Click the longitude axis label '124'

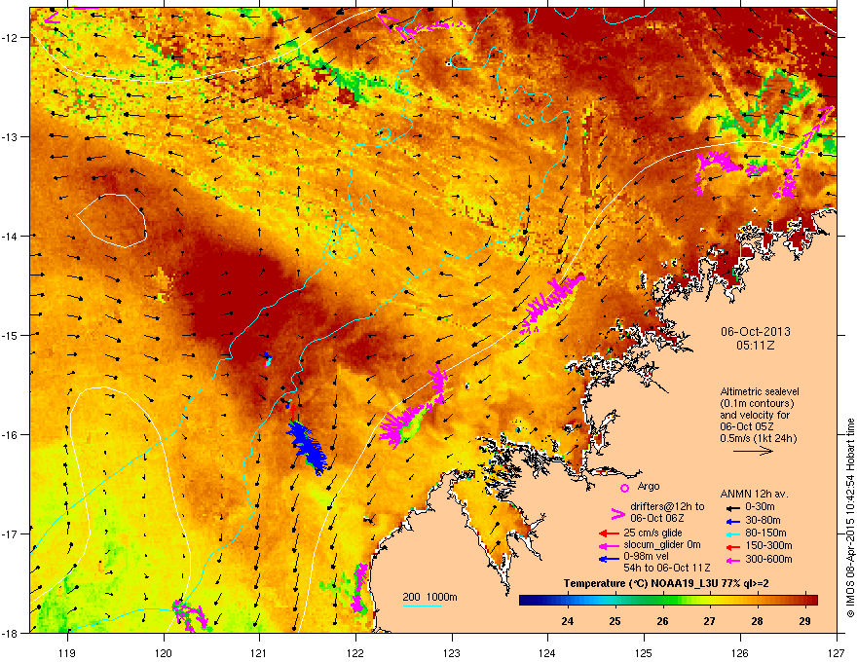pyautogui.click(x=547, y=652)
